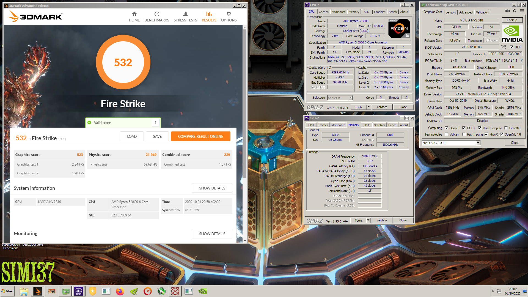Screen dimensions: 528x297
Task: Click red graphics card camera taskbar icon
Action: pyautogui.click(x=51, y=291)
